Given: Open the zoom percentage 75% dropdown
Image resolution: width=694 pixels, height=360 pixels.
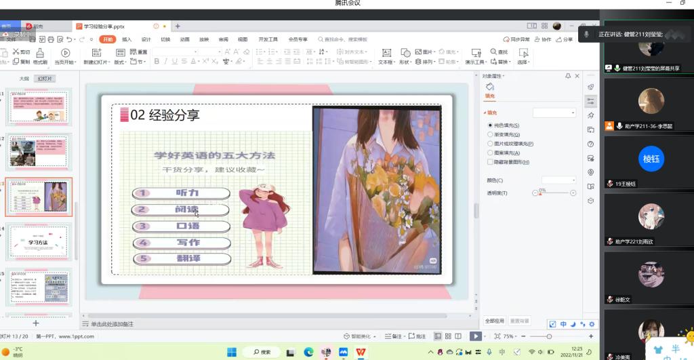Looking at the screenshot, I should [510, 336].
